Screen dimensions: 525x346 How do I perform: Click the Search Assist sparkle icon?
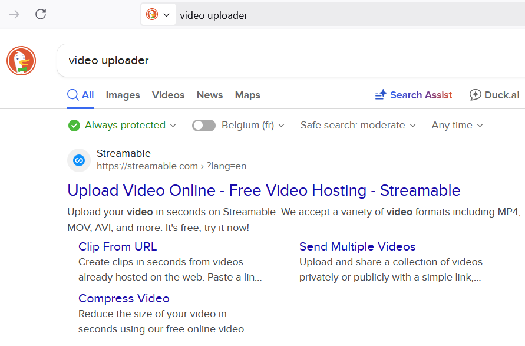pyautogui.click(x=381, y=95)
